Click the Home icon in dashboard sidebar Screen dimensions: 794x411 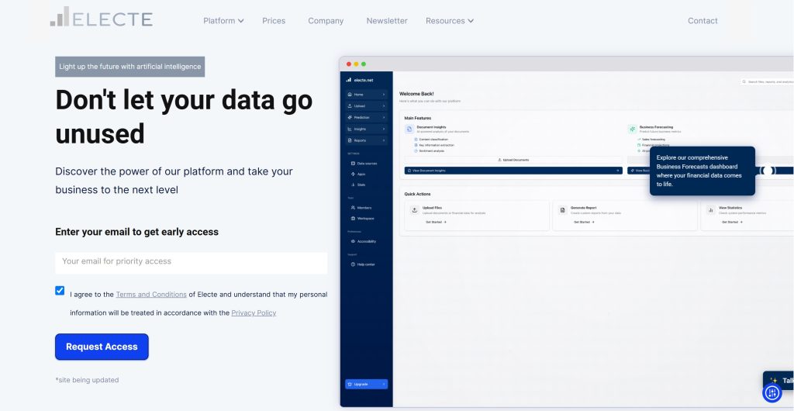(x=350, y=95)
